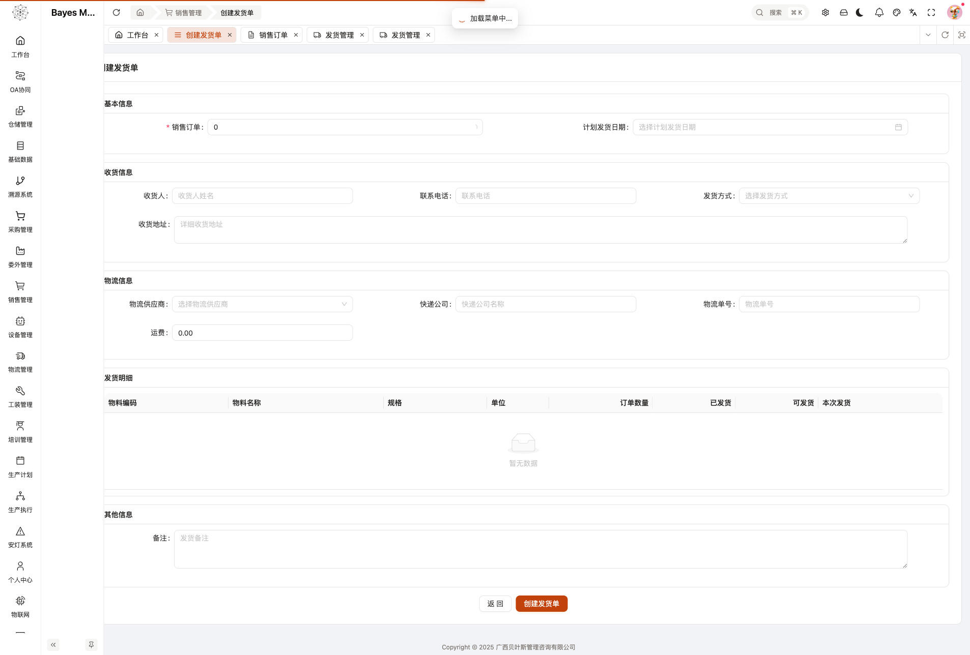
Task: Open the 物流供应商 dropdown
Action: click(263, 304)
